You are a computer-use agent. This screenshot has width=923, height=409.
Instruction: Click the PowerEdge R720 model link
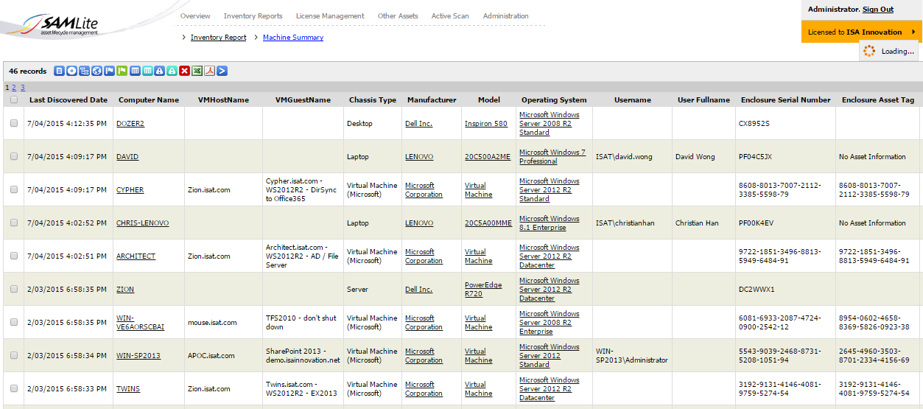[x=483, y=290]
